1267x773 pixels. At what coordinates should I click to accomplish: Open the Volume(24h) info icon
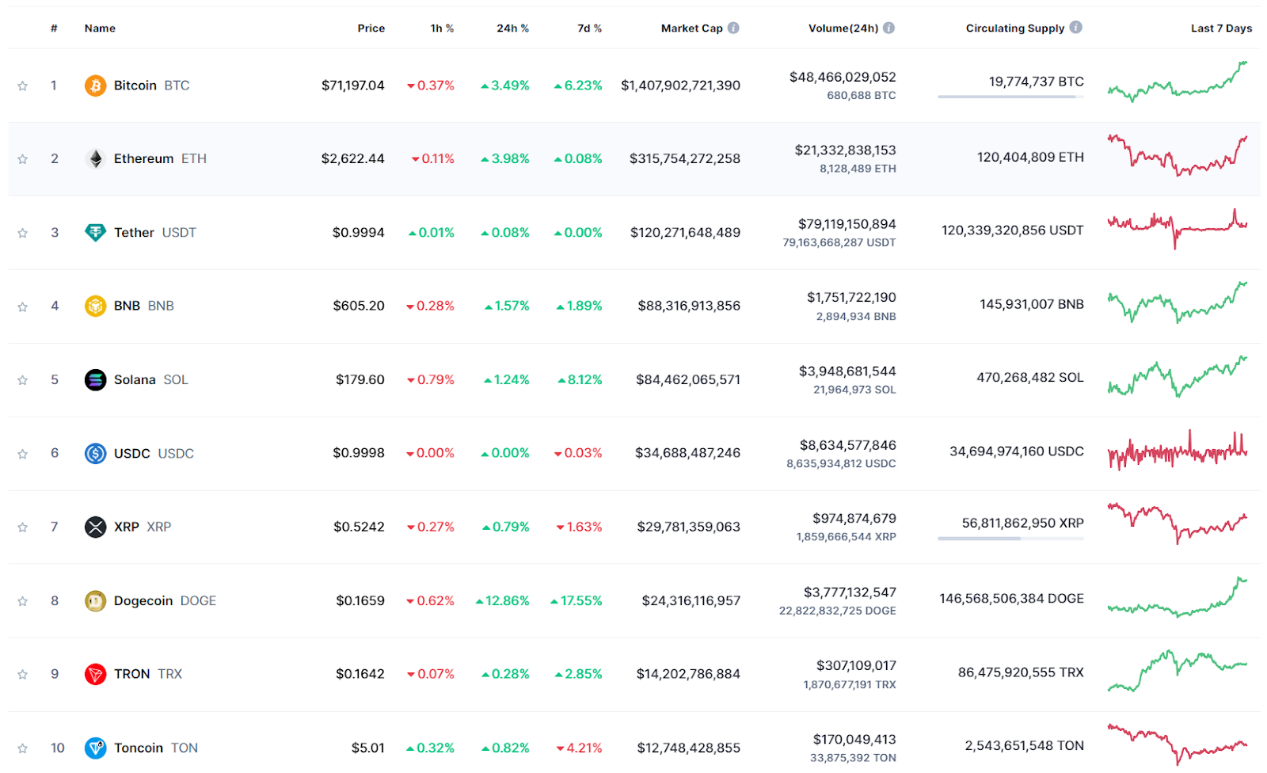pyautogui.click(x=888, y=28)
